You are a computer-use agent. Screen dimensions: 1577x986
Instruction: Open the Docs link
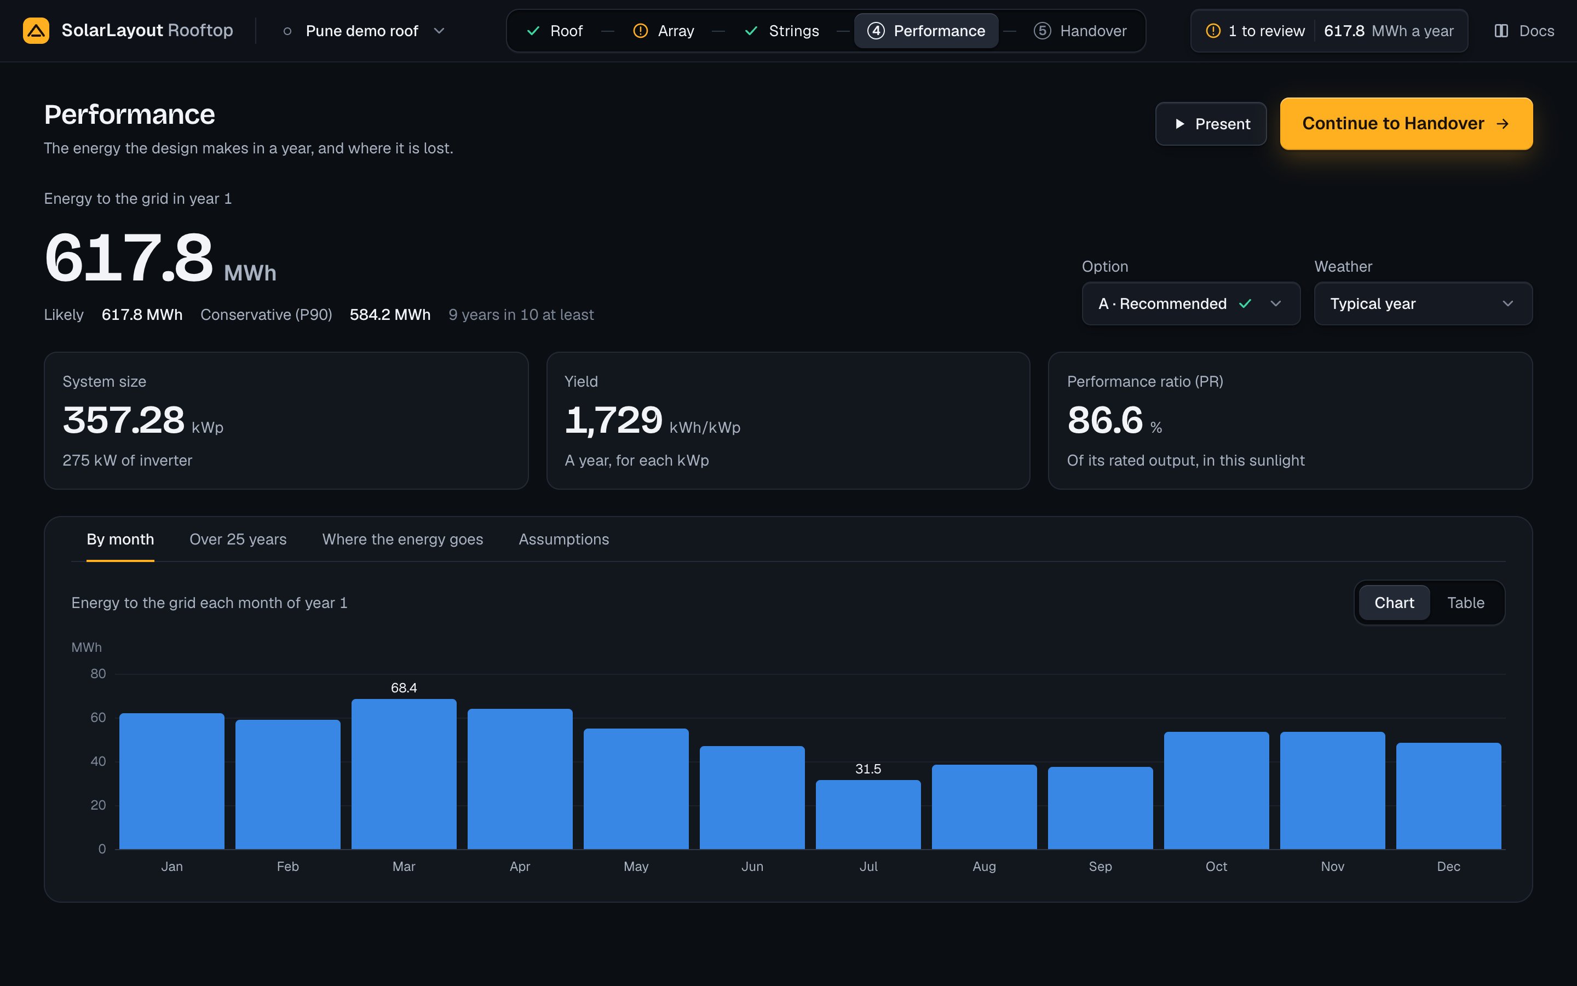tap(1523, 31)
